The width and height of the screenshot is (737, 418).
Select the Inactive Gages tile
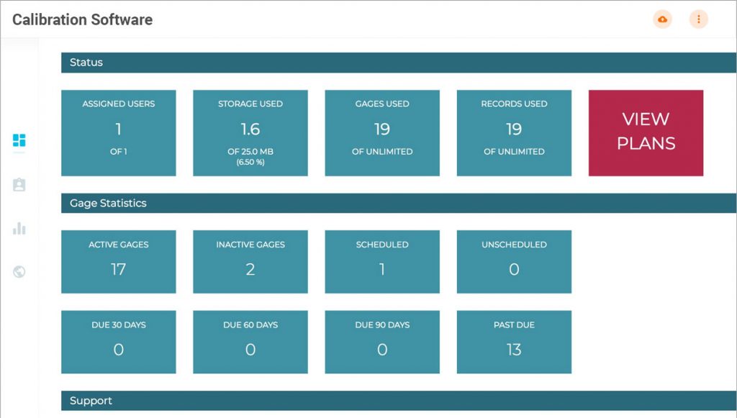pos(250,262)
